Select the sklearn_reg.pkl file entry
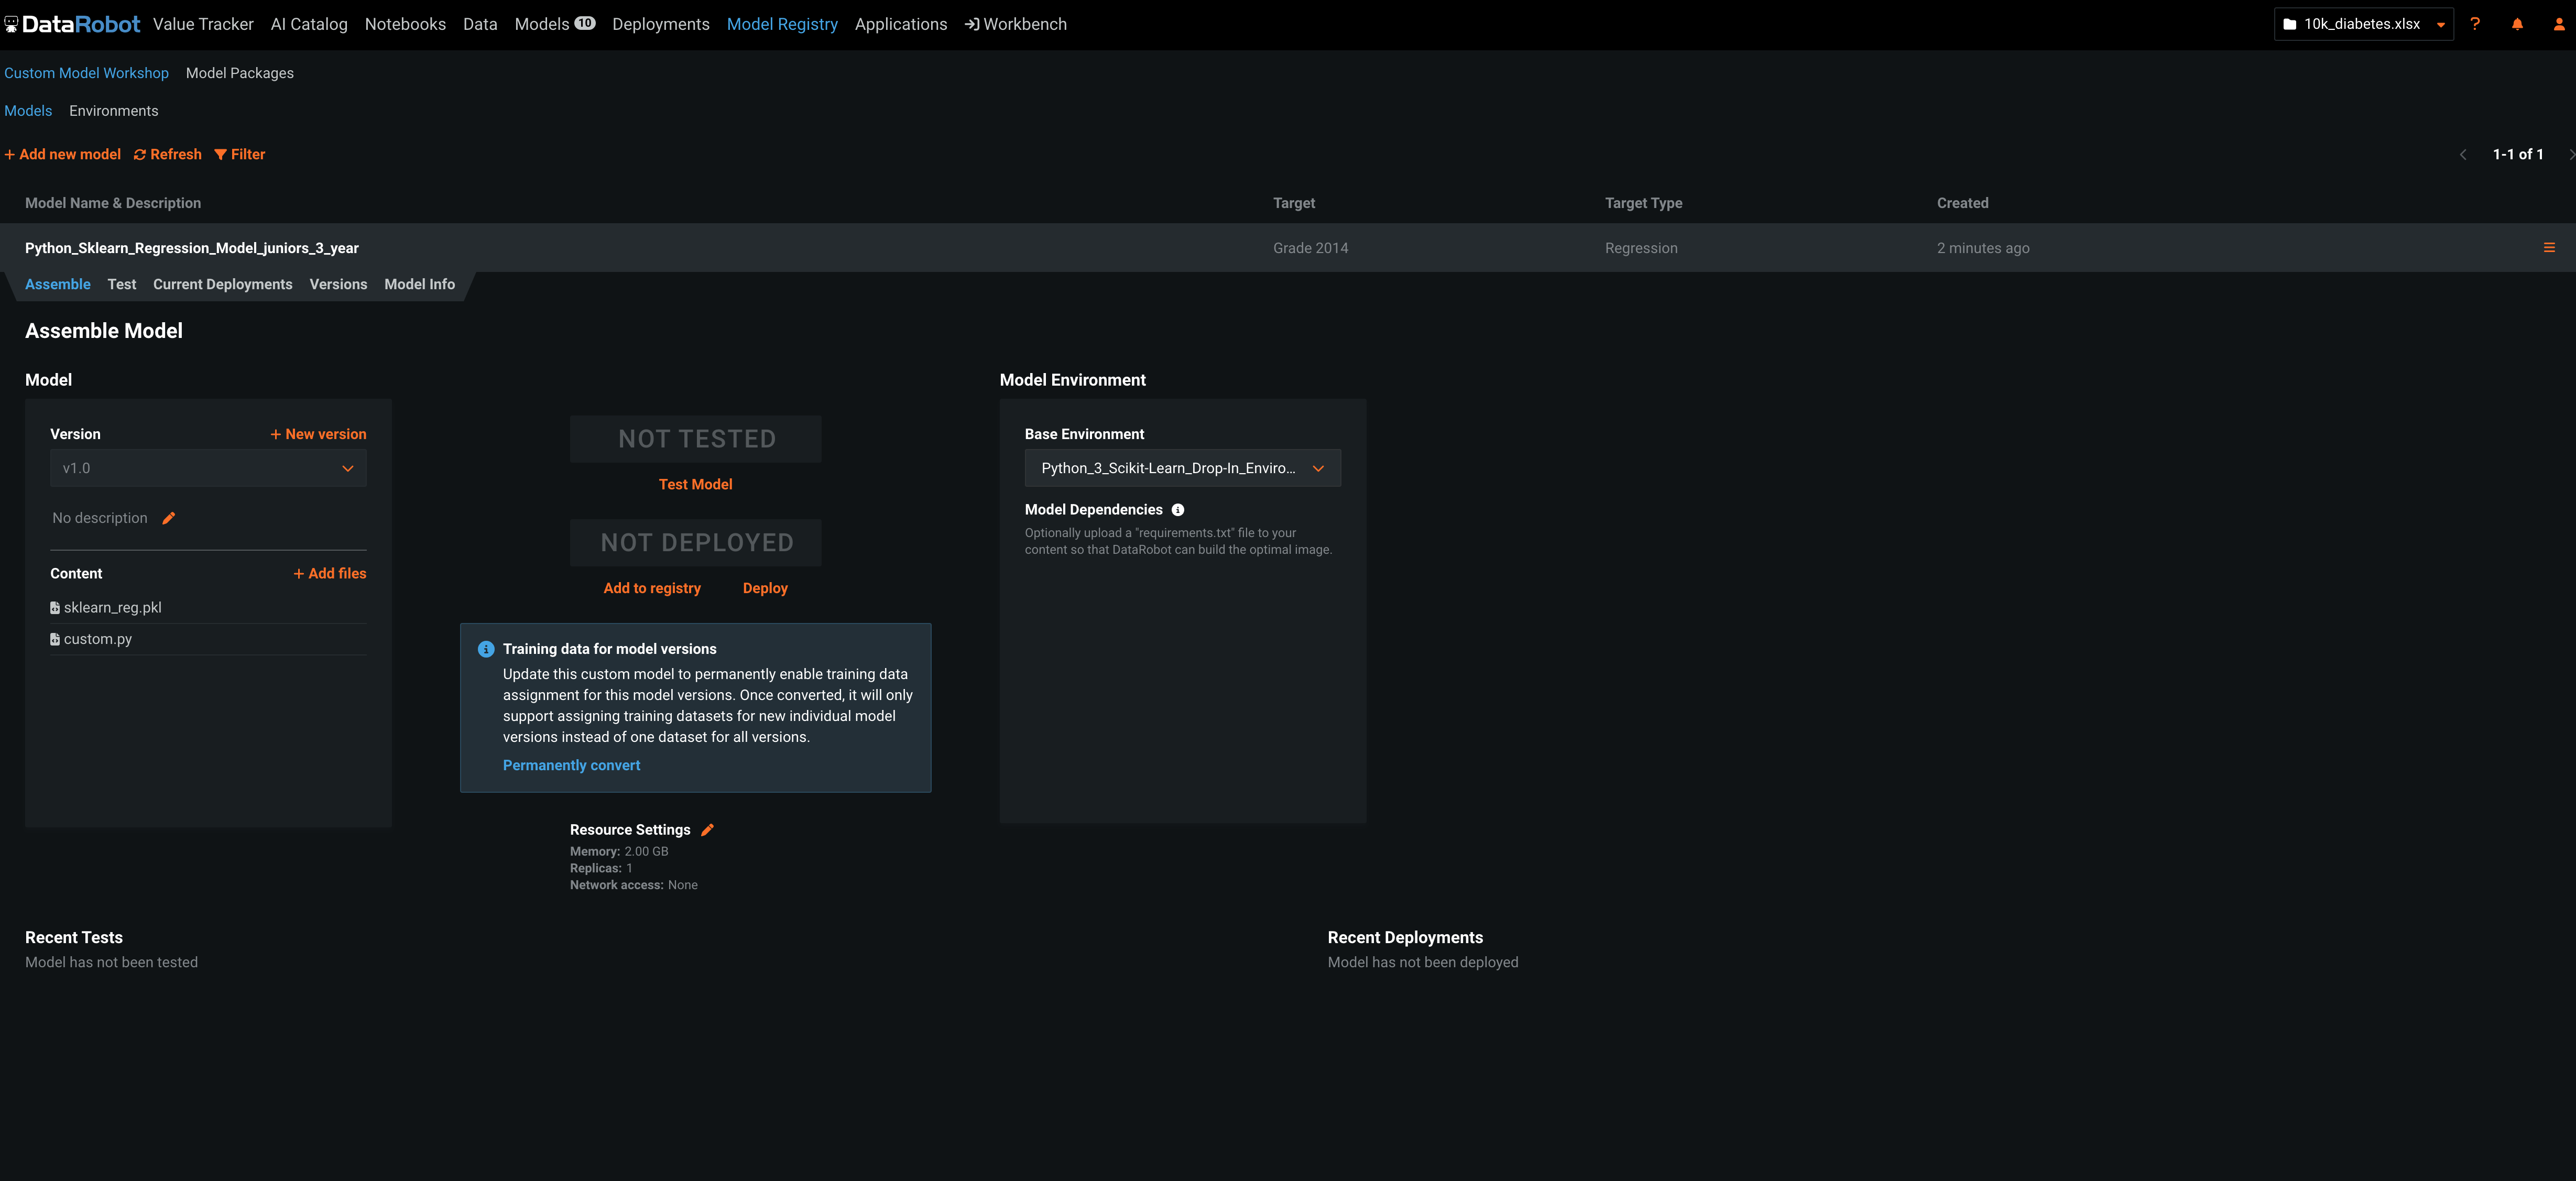 [112, 608]
